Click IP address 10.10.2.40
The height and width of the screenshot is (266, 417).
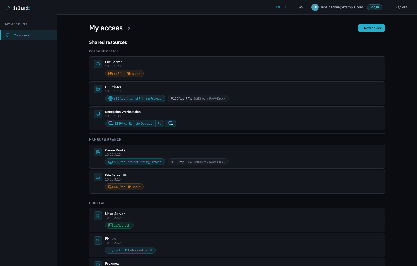[x=113, y=218]
